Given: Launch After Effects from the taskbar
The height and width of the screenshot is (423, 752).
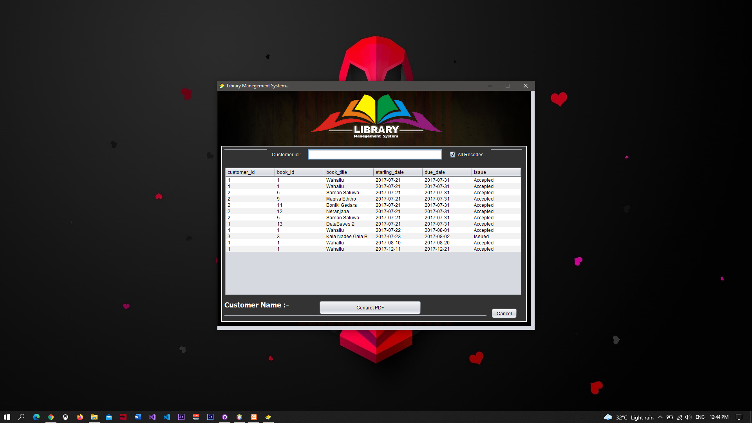Looking at the screenshot, I should (x=181, y=417).
